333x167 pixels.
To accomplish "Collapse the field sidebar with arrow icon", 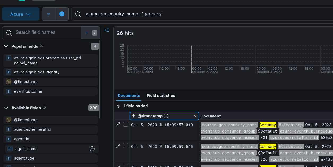I will coord(107,30).
